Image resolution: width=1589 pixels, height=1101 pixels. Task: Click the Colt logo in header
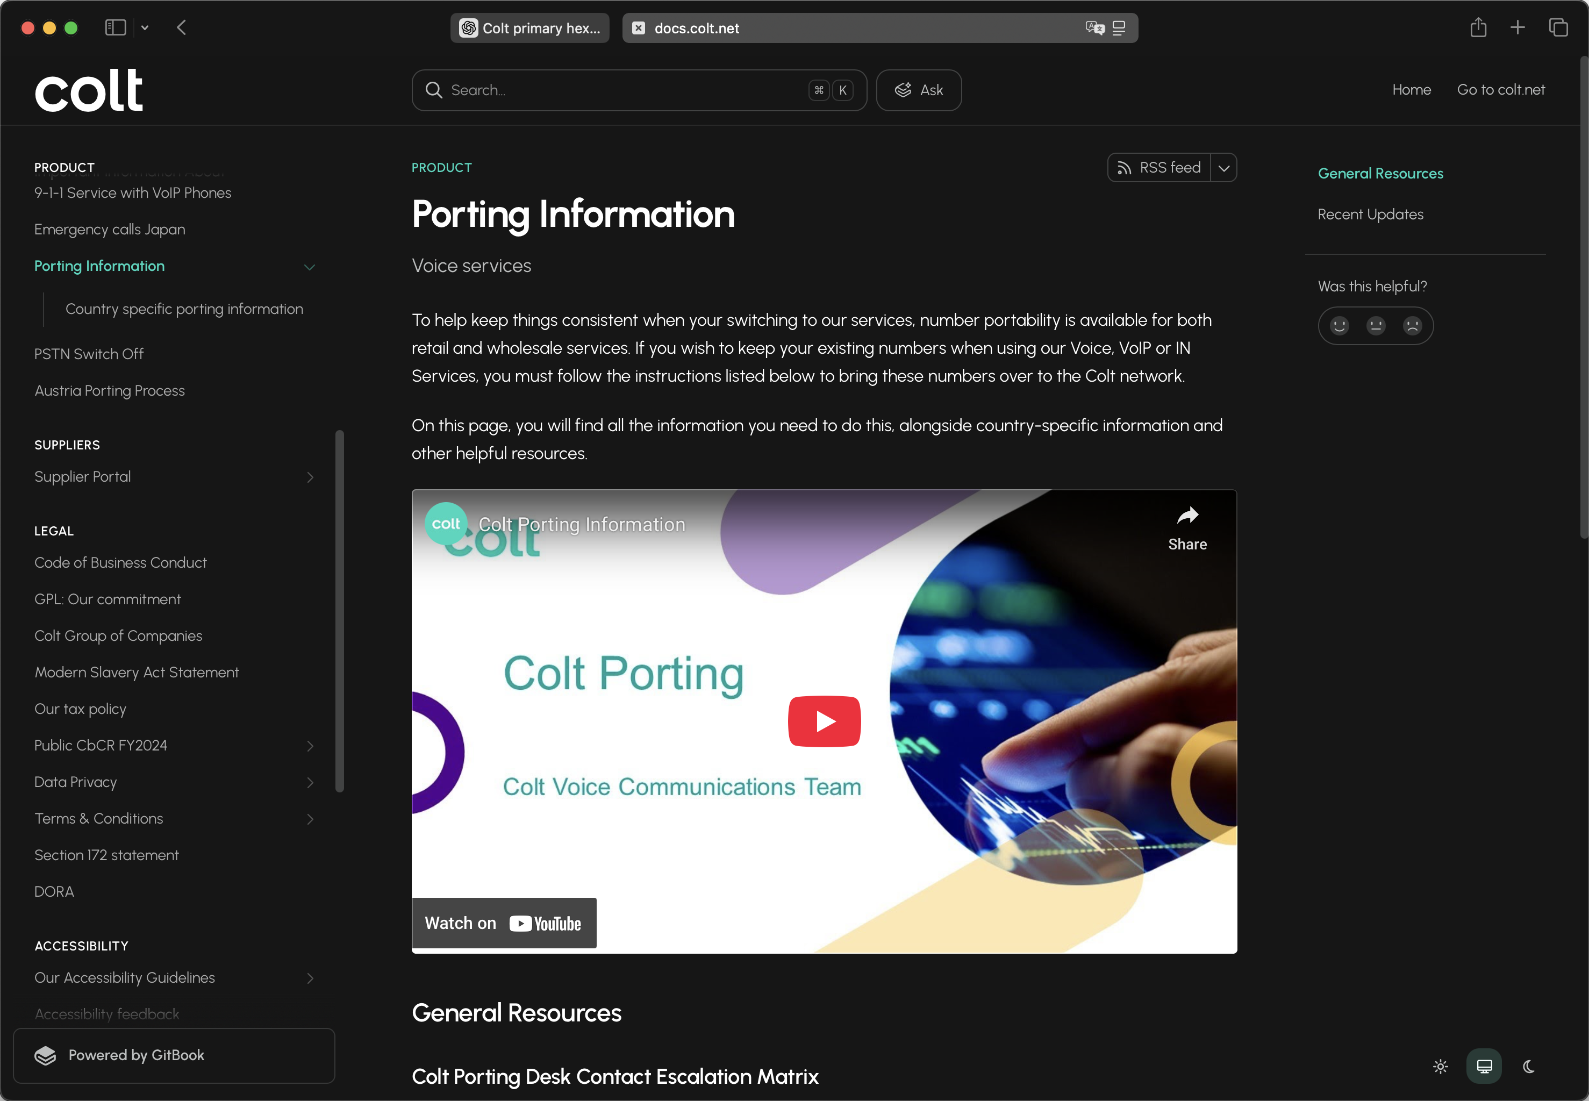88,90
